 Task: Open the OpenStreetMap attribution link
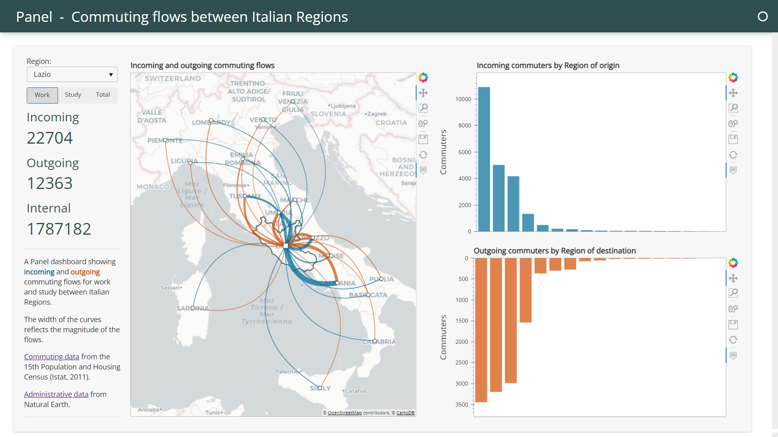tap(344, 413)
